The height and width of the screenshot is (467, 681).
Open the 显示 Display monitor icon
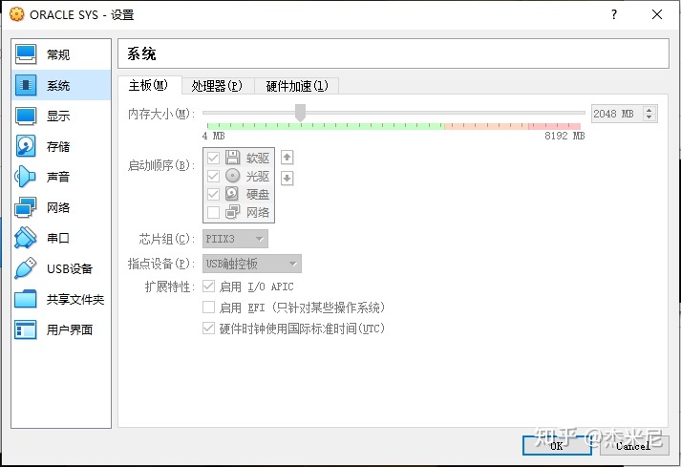point(26,116)
